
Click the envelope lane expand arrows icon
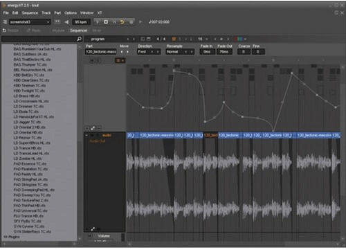(x=93, y=128)
